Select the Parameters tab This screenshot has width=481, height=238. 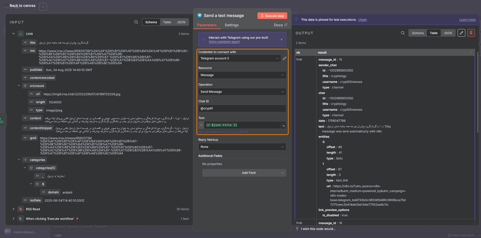click(207, 25)
